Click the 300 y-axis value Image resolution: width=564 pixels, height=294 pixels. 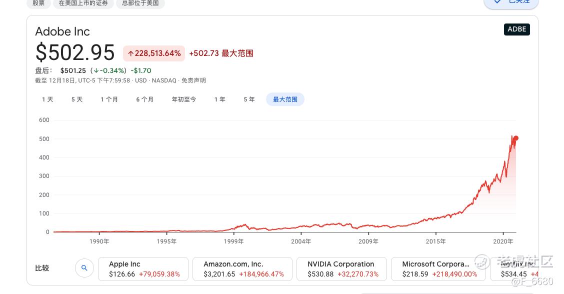44,176
